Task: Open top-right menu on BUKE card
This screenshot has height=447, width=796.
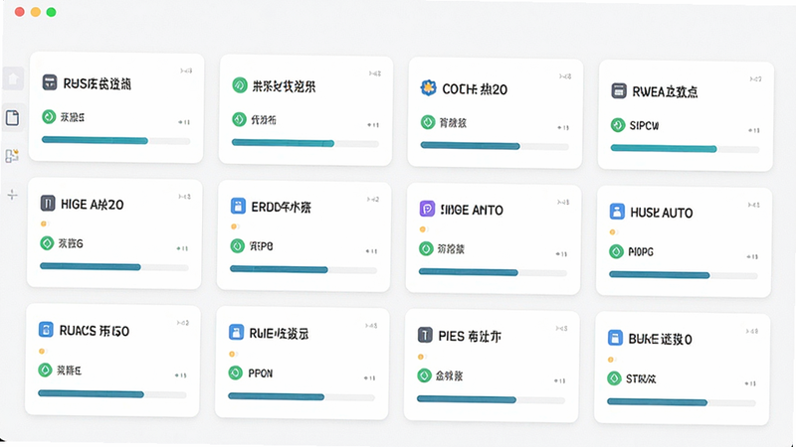Action: click(752, 331)
